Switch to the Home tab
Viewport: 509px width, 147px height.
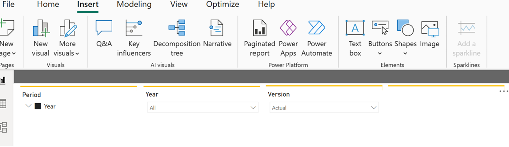(48, 4)
